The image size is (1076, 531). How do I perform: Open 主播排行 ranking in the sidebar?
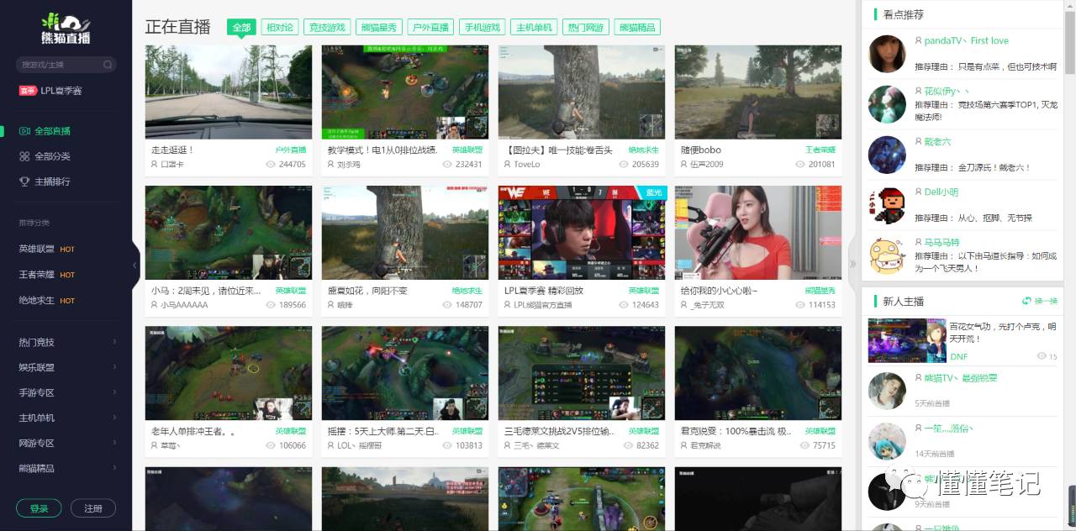(x=52, y=181)
